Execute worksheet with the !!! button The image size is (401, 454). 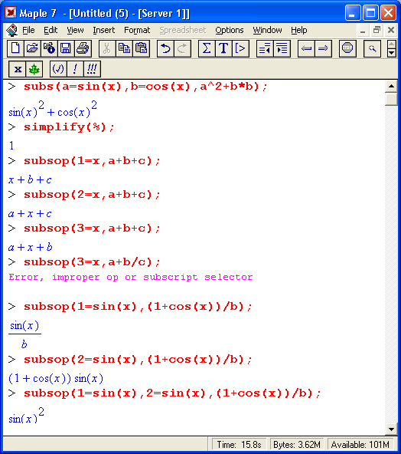(x=92, y=69)
